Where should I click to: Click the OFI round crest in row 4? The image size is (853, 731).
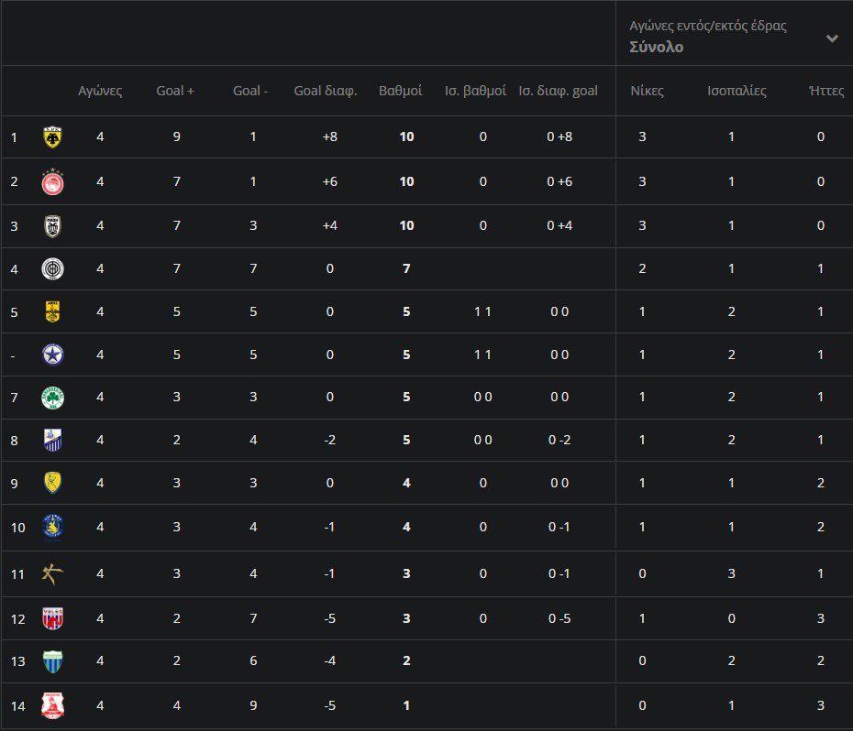52,268
